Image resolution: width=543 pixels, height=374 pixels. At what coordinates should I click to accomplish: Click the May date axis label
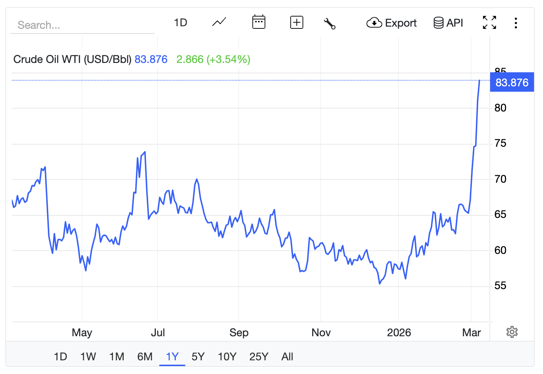pyautogui.click(x=82, y=333)
